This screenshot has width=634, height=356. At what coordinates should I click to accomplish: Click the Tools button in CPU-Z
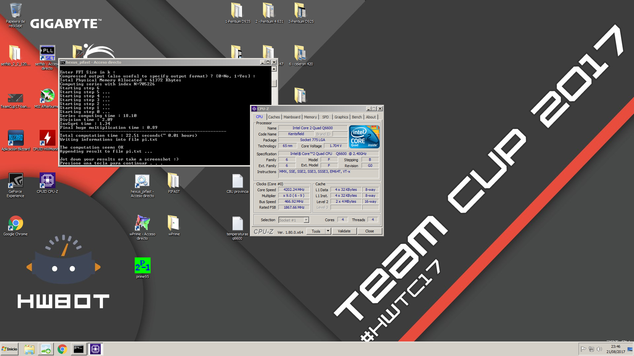316,231
